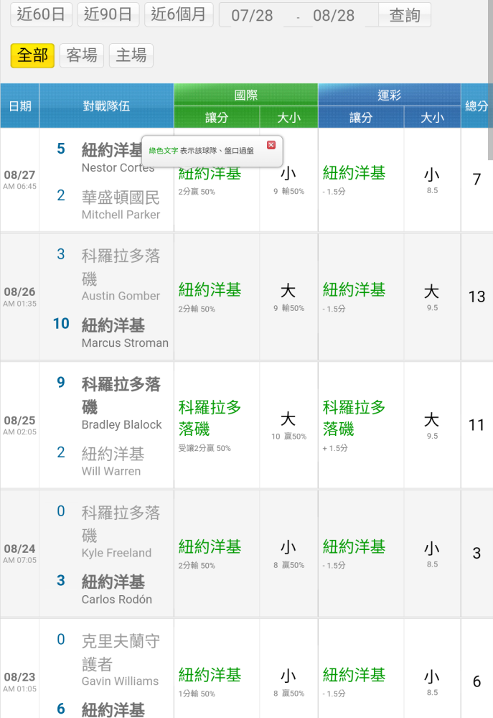Image resolution: width=493 pixels, height=718 pixels.
Task: Click 08/24 國際 大小 value 小 8
Action: coord(288,553)
